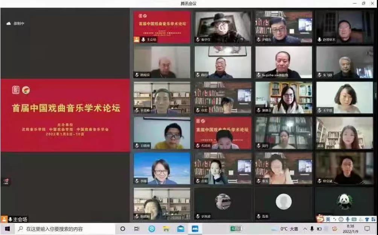Open Task View on the taskbar
The width and height of the screenshot is (378, 235).
pos(137,229)
